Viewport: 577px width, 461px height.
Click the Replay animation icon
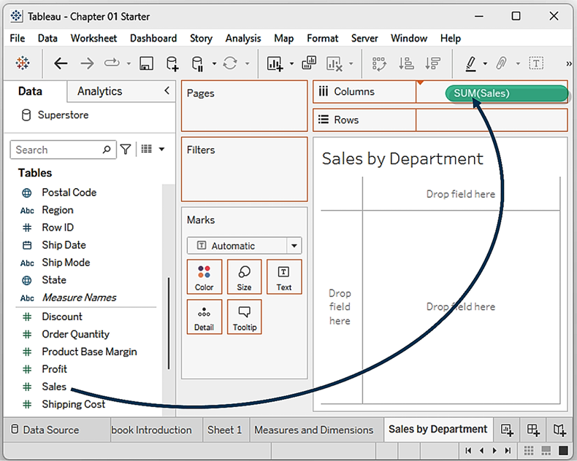coord(112,63)
